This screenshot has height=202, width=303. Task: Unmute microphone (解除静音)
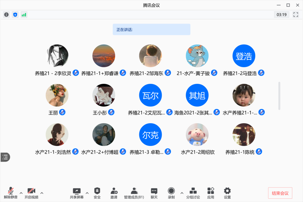(x=11, y=193)
